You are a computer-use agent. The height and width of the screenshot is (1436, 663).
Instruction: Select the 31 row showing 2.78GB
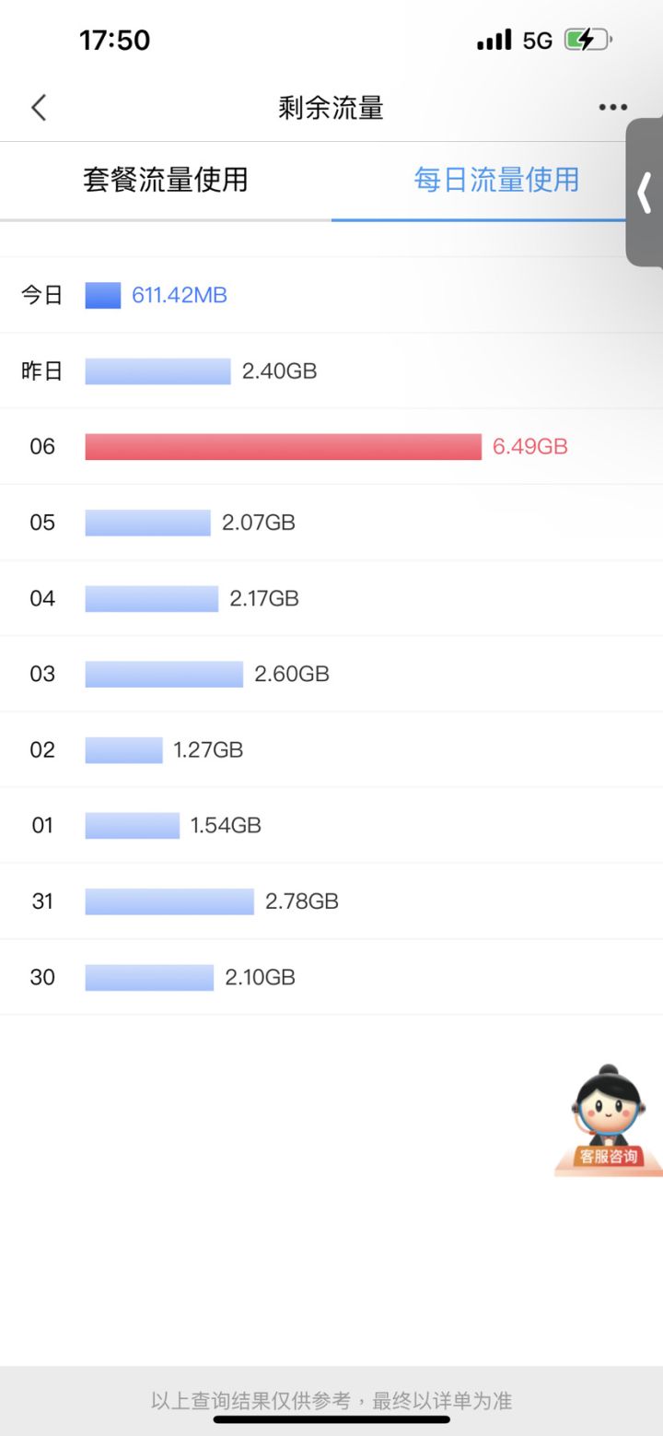331,901
